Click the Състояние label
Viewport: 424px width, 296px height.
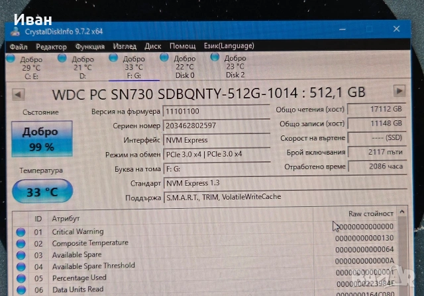pyautogui.click(x=40, y=112)
